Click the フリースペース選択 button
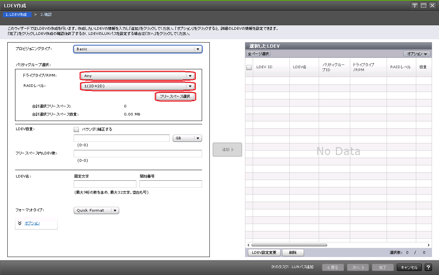The height and width of the screenshot is (275, 439). (175, 96)
